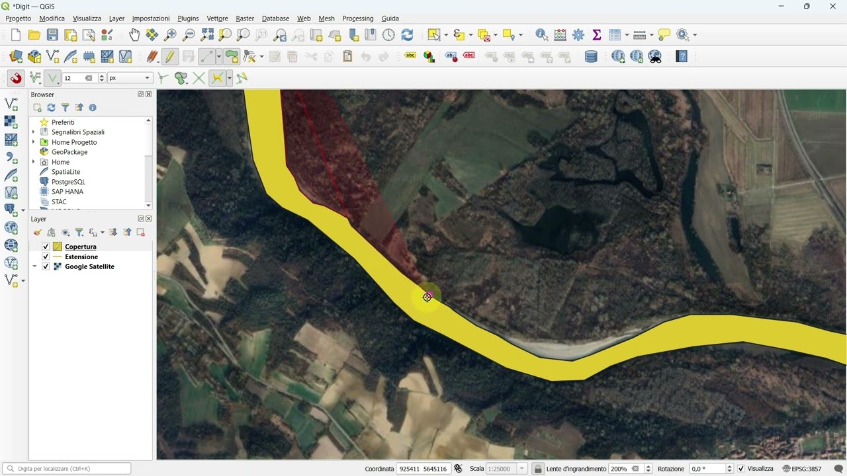847x476 pixels.
Task: Click the locator search field
Action: (67, 469)
